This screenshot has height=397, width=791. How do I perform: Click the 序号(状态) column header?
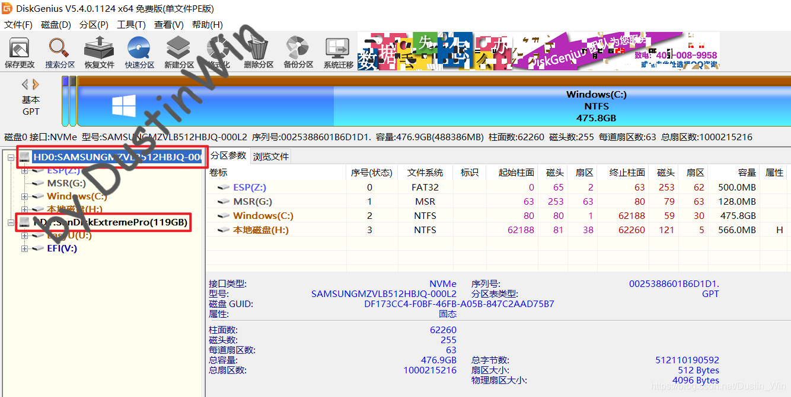[372, 173]
